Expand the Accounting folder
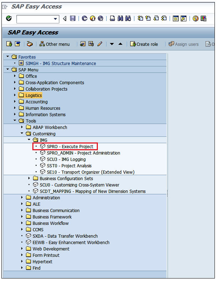Viewport: 217px width, 281px height. 15,102
